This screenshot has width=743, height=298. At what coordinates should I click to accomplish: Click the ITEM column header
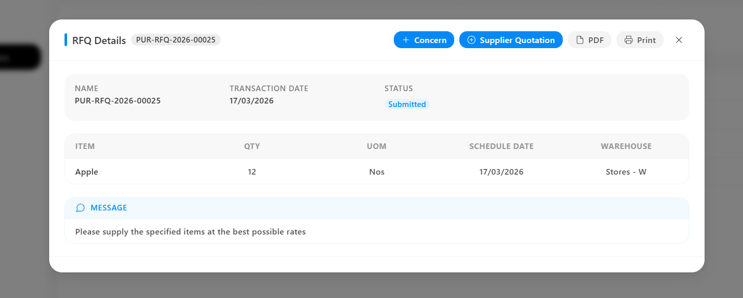[x=85, y=146]
